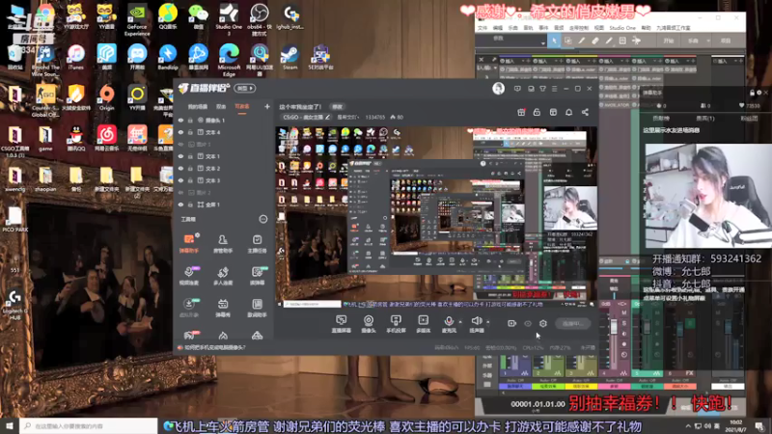The height and width of the screenshot is (434, 772).
Task: Show the hidden 图片 1 source
Action: click(x=180, y=144)
